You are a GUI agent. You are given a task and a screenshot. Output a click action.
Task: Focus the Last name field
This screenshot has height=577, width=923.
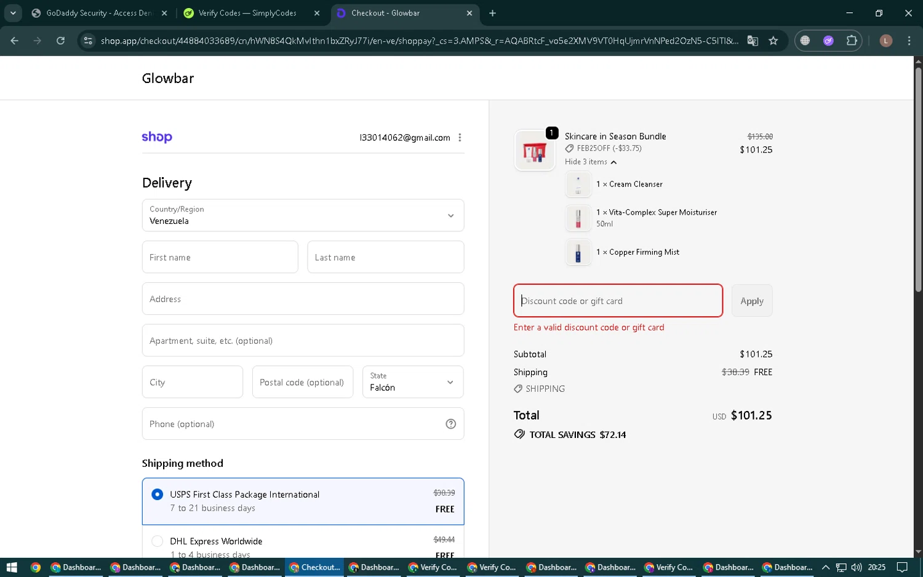click(x=385, y=257)
